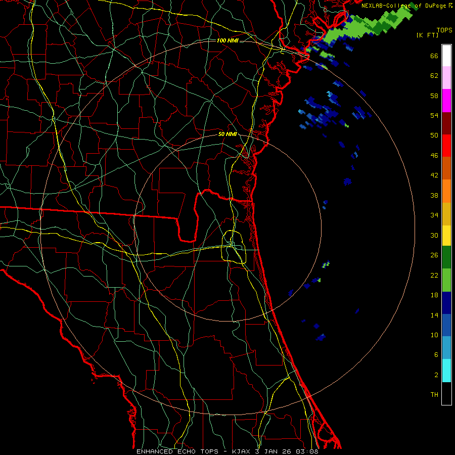Click the large green echo band at top right
455x455 pixels.
(367, 25)
